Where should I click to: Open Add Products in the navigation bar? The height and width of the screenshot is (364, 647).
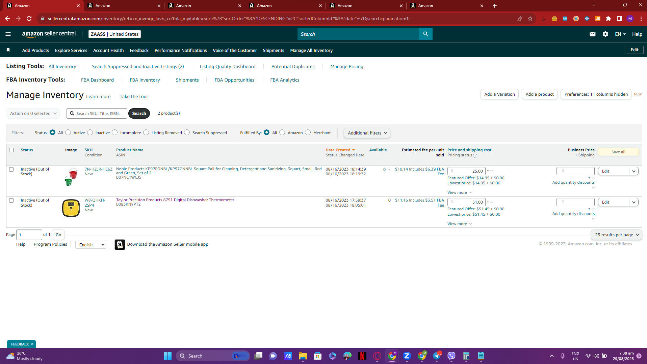click(35, 50)
